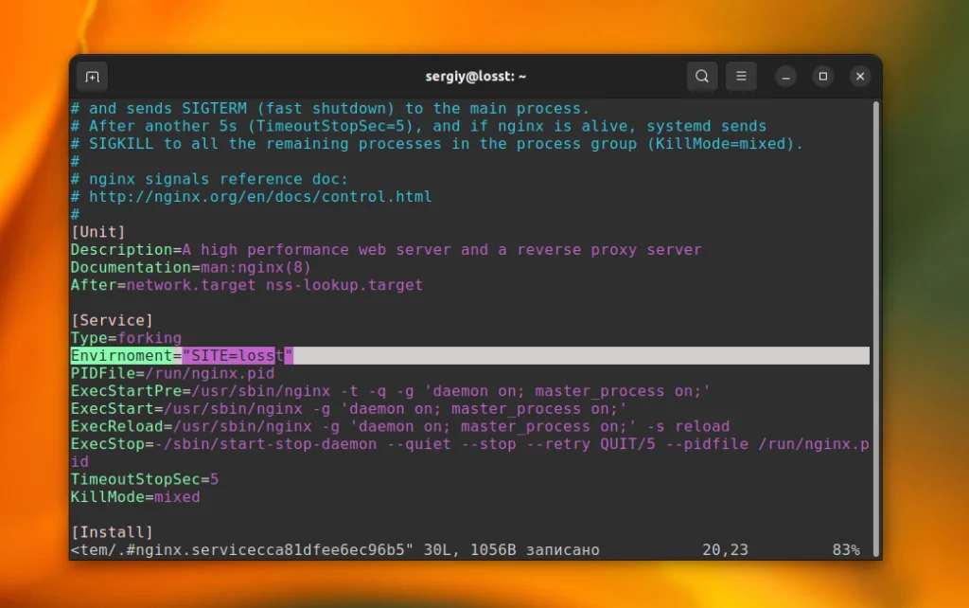Click the [Unit] section header
This screenshot has width=969, height=608.
pyautogui.click(x=97, y=232)
